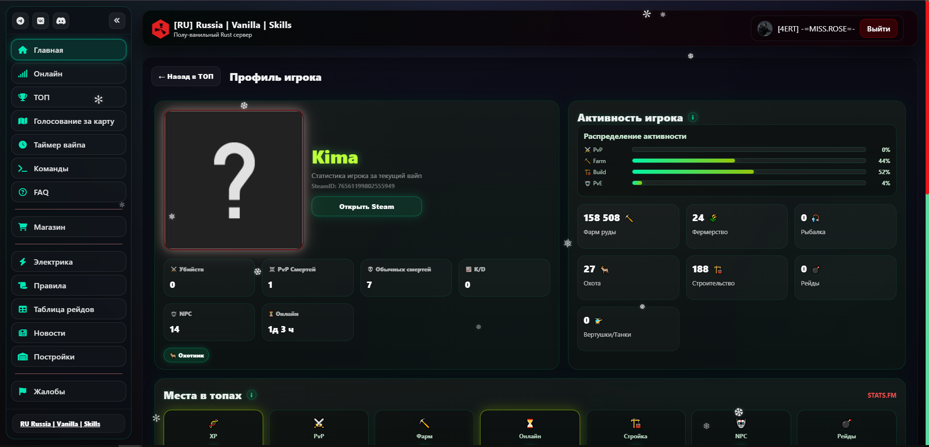Screen dimensions: 929x447
Task: Open the Магазин sidebar entry
Action: point(69,227)
